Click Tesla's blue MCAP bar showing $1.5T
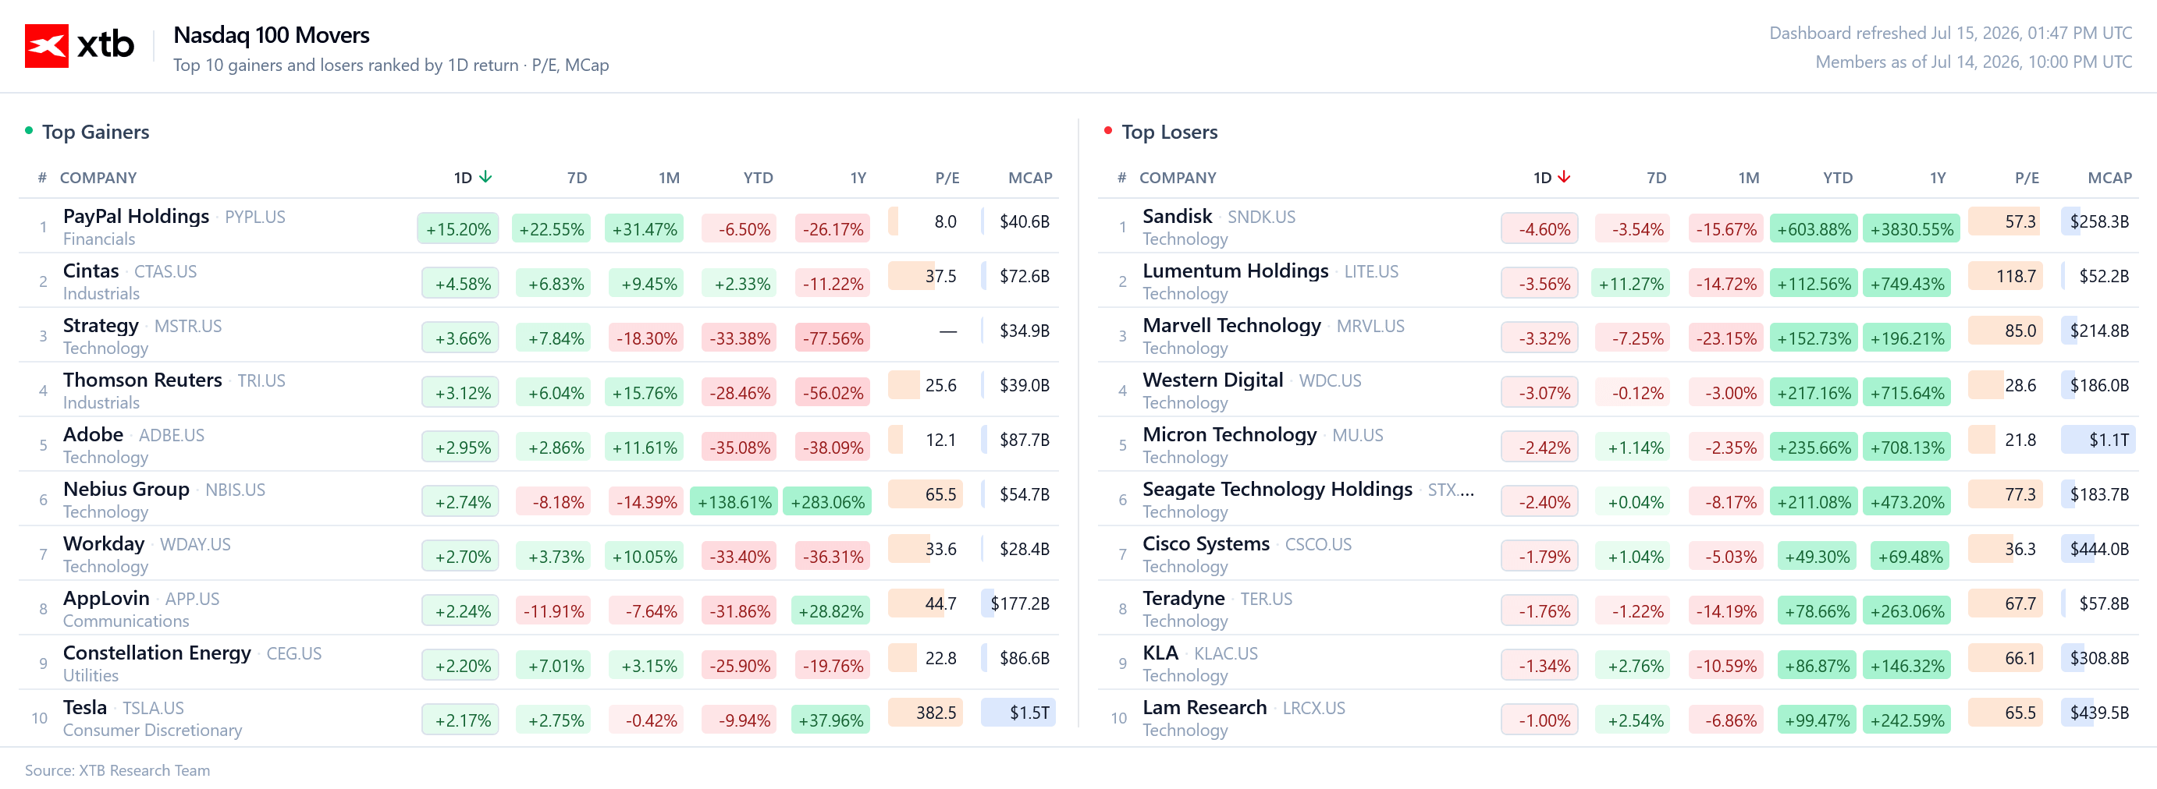The height and width of the screenshot is (789, 2157). [1018, 712]
